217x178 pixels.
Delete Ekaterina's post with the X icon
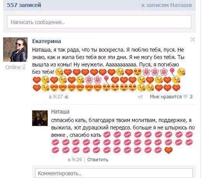click(193, 40)
